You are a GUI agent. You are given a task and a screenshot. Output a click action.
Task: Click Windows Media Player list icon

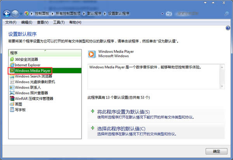(12, 70)
